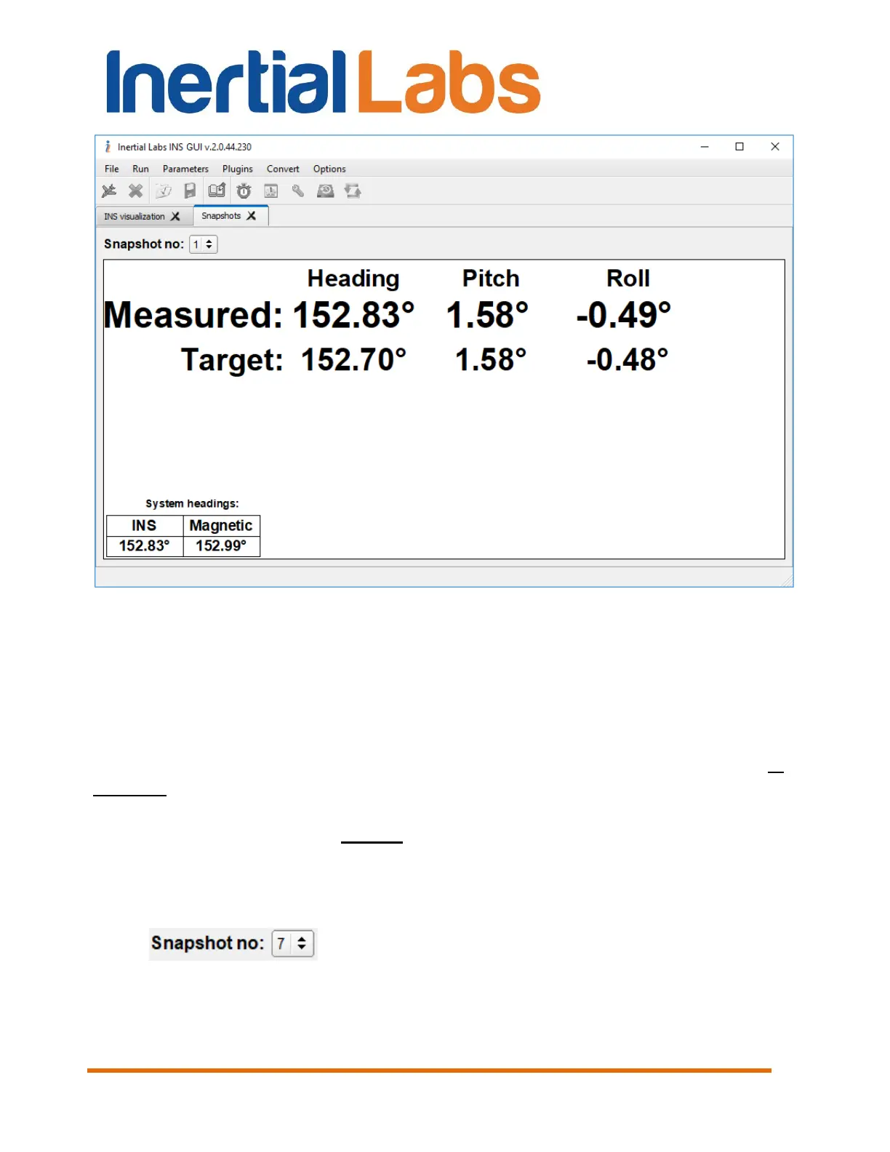
Task: Click the Magnetic table header cell
Action: point(221,526)
